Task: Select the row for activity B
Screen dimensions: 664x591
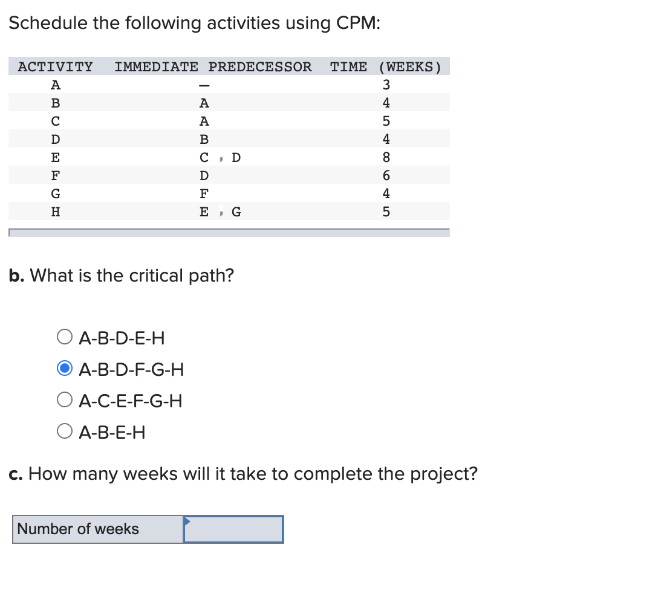Action: pos(55,103)
